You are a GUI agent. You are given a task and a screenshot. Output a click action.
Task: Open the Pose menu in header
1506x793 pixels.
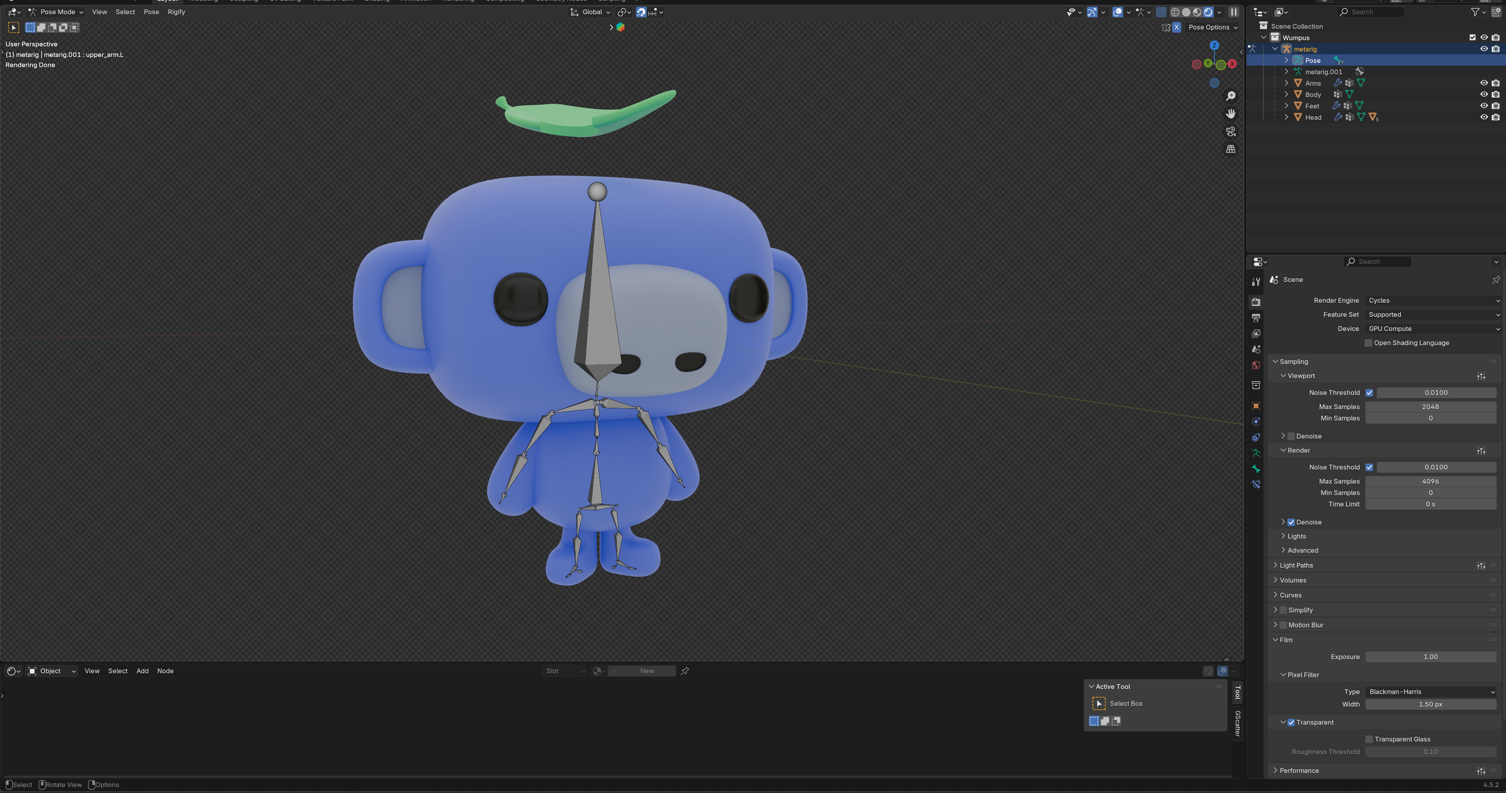[x=151, y=12]
